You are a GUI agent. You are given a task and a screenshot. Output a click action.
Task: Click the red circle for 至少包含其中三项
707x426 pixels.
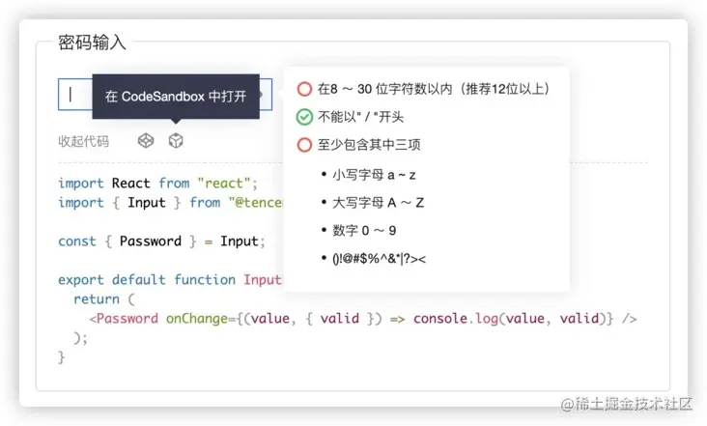coord(304,145)
